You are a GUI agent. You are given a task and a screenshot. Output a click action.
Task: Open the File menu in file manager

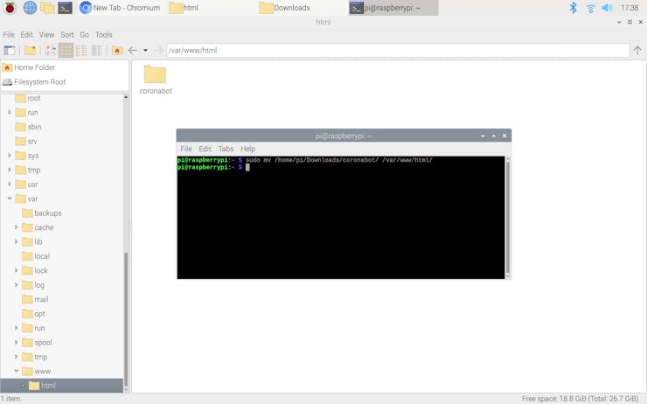point(9,35)
